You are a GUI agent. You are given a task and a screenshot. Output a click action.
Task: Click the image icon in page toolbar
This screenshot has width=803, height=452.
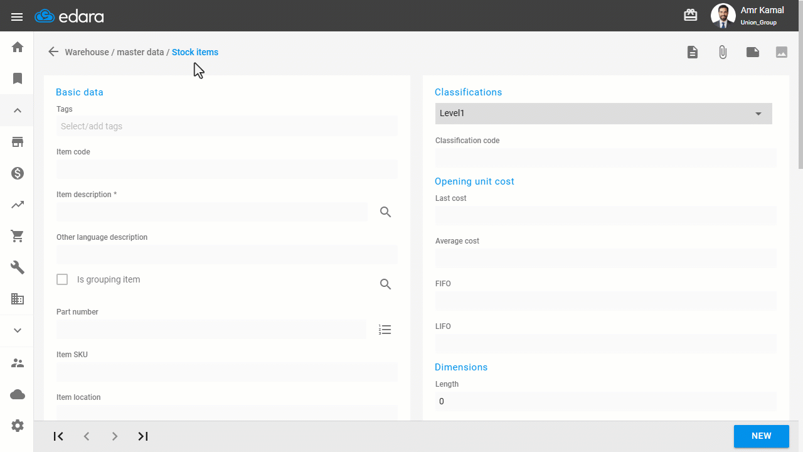coord(782,52)
